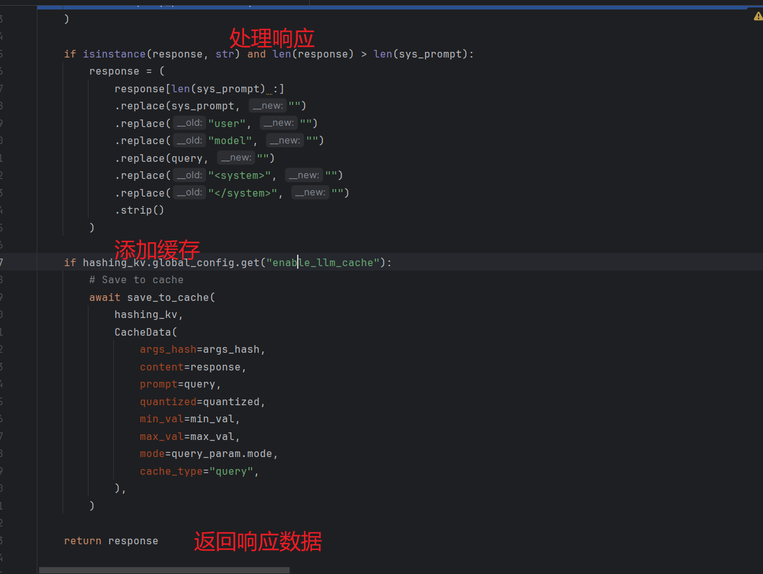Click the horizontal scrollbar thumb below the code

164,570
